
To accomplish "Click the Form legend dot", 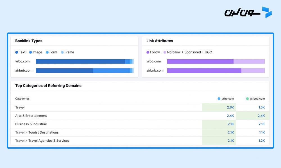I will coord(47,52).
